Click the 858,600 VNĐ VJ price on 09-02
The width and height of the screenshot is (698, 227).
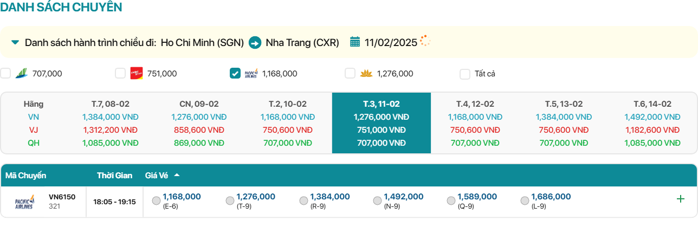pyautogui.click(x=199, y=130)
